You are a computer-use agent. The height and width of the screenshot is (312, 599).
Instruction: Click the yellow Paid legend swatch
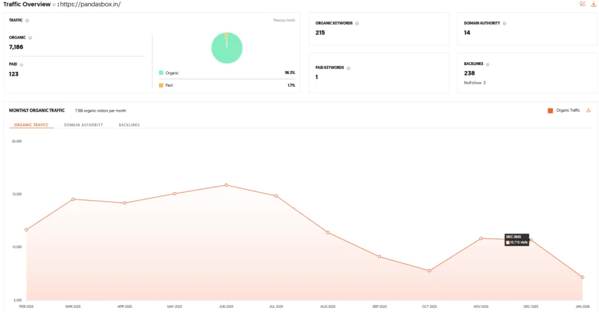point(161,85)
